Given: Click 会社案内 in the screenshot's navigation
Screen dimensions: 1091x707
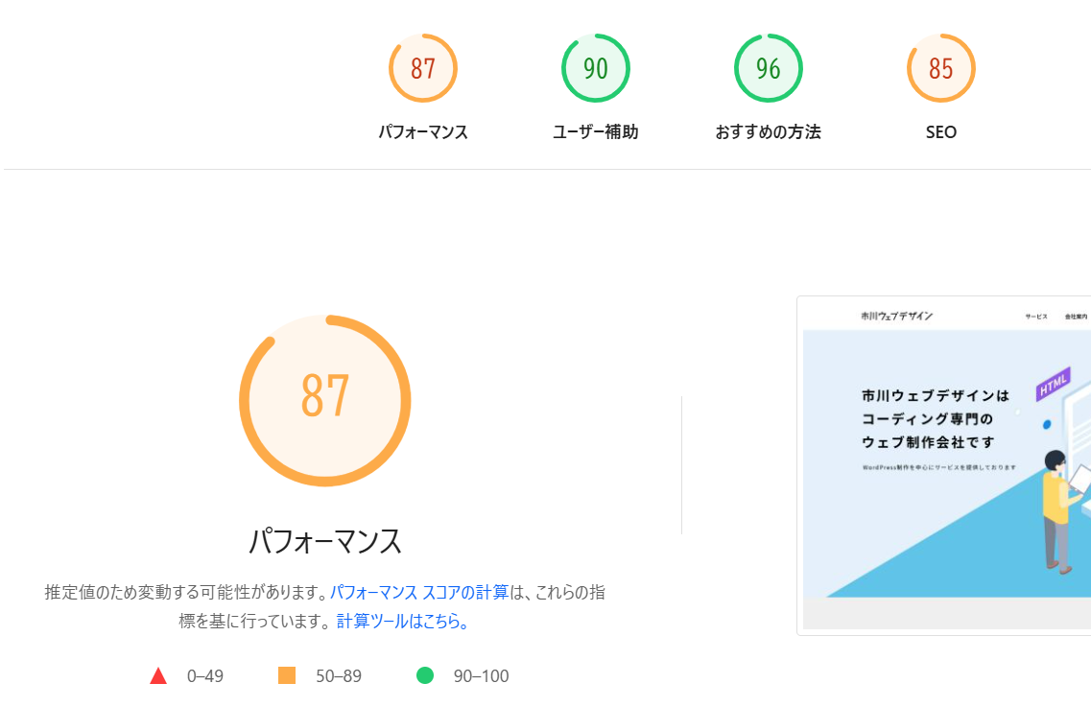Looking at the screenshot, I should tap(1076, 317).
